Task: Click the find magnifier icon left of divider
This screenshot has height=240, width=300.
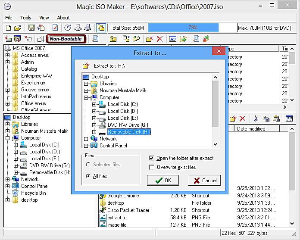Action: 95,39
